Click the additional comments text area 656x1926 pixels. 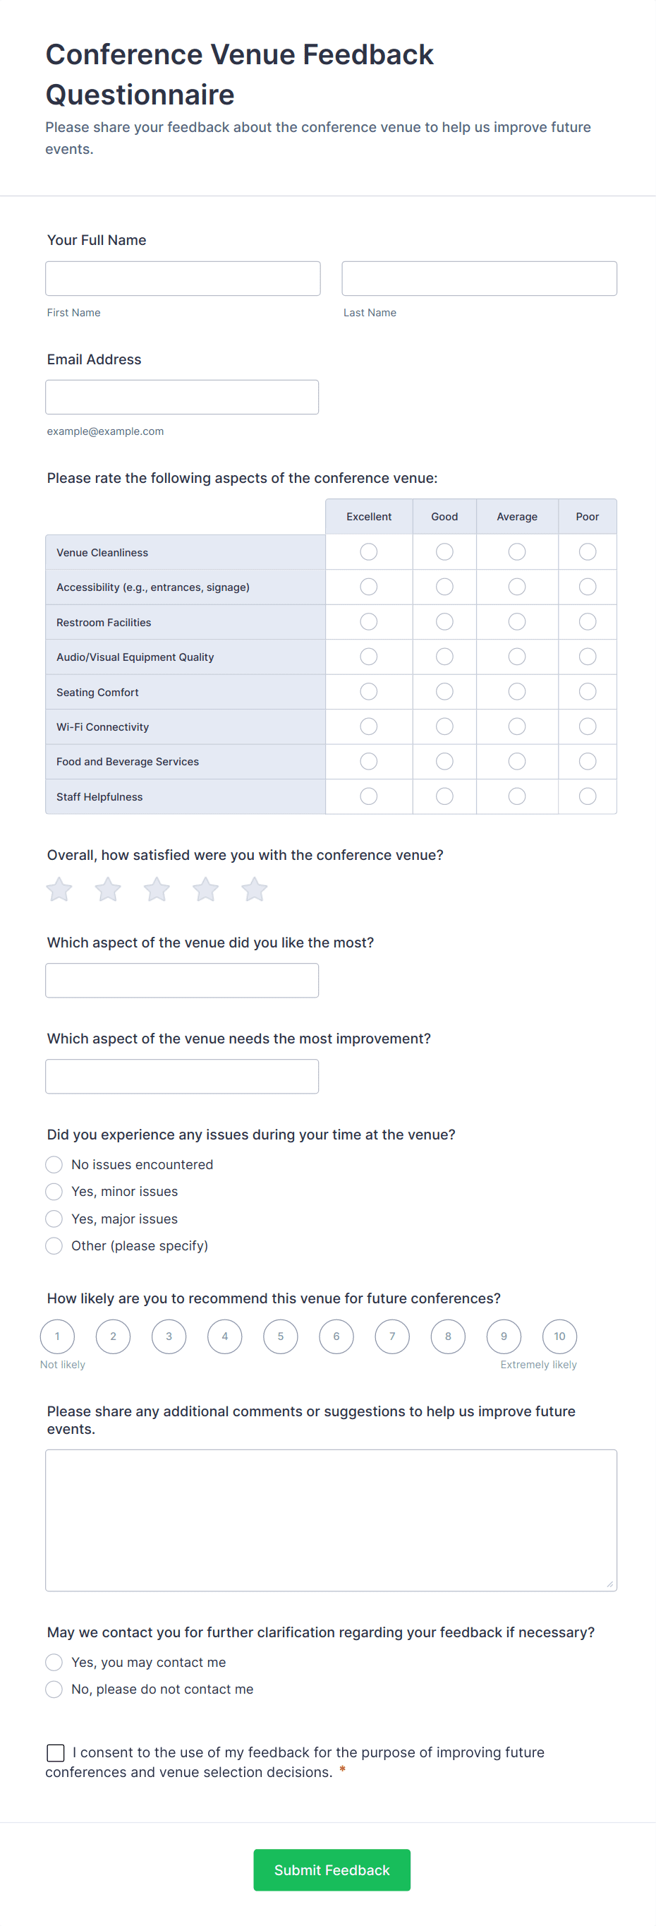(331, 1518)
